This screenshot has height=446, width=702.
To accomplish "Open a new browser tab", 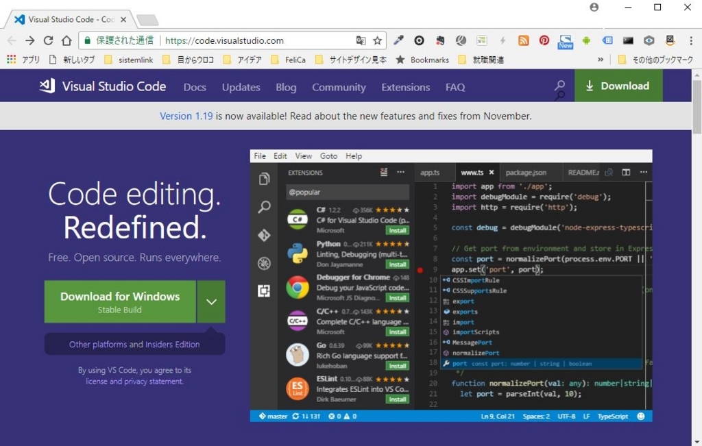I will (147, 20).
